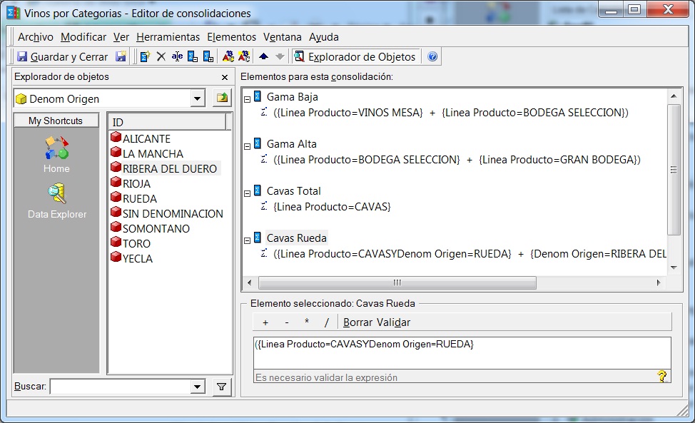Click the delete X icon in toolbar
Screen dimensions: 695x423
(x=161, y=57)
